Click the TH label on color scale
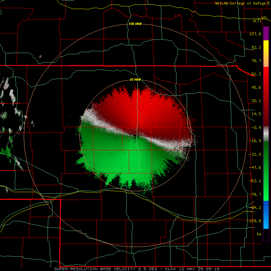 point(259,234)
